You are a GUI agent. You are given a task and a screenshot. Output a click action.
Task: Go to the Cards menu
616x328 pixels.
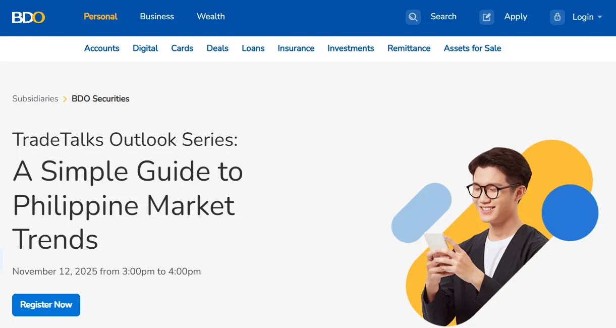[x=182, y=48]
